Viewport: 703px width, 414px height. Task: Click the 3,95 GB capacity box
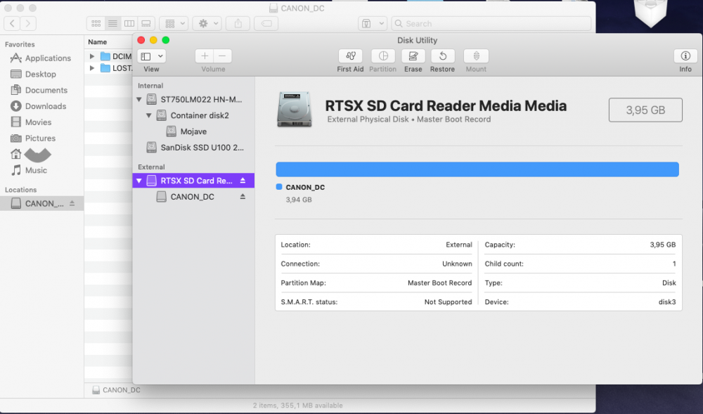point(645,110)
